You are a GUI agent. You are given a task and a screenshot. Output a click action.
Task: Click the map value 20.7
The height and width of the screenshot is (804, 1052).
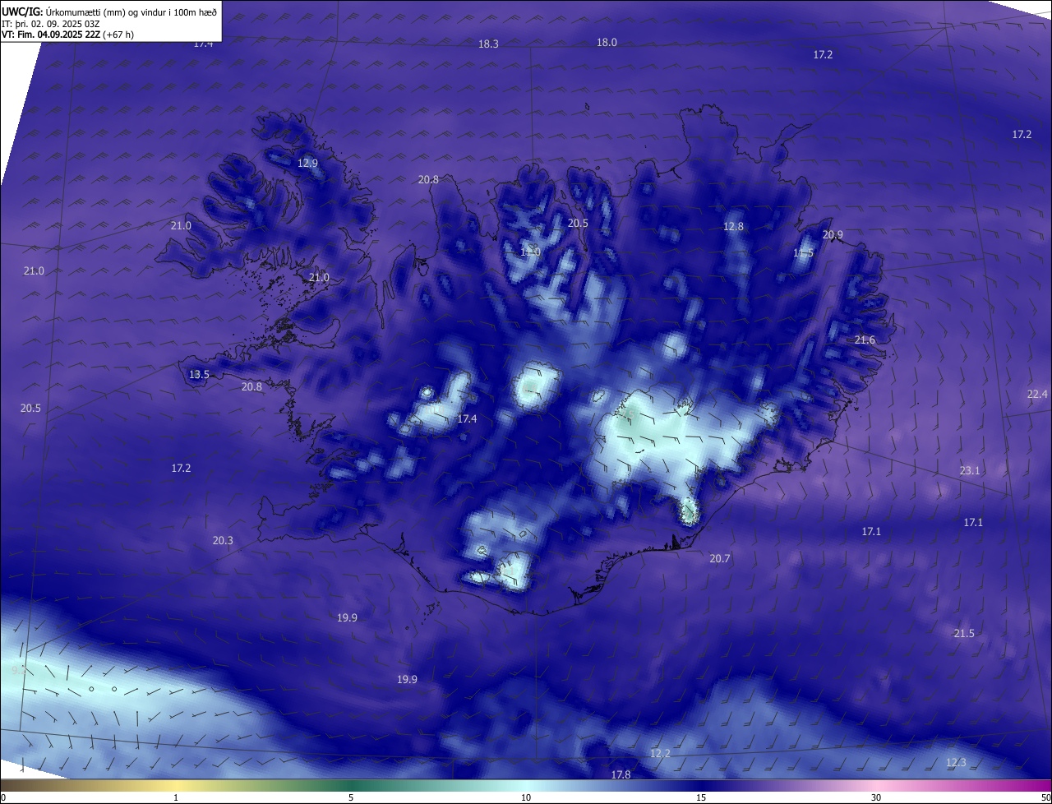point(719,558)
